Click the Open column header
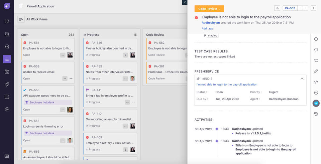 pos(24,35)
